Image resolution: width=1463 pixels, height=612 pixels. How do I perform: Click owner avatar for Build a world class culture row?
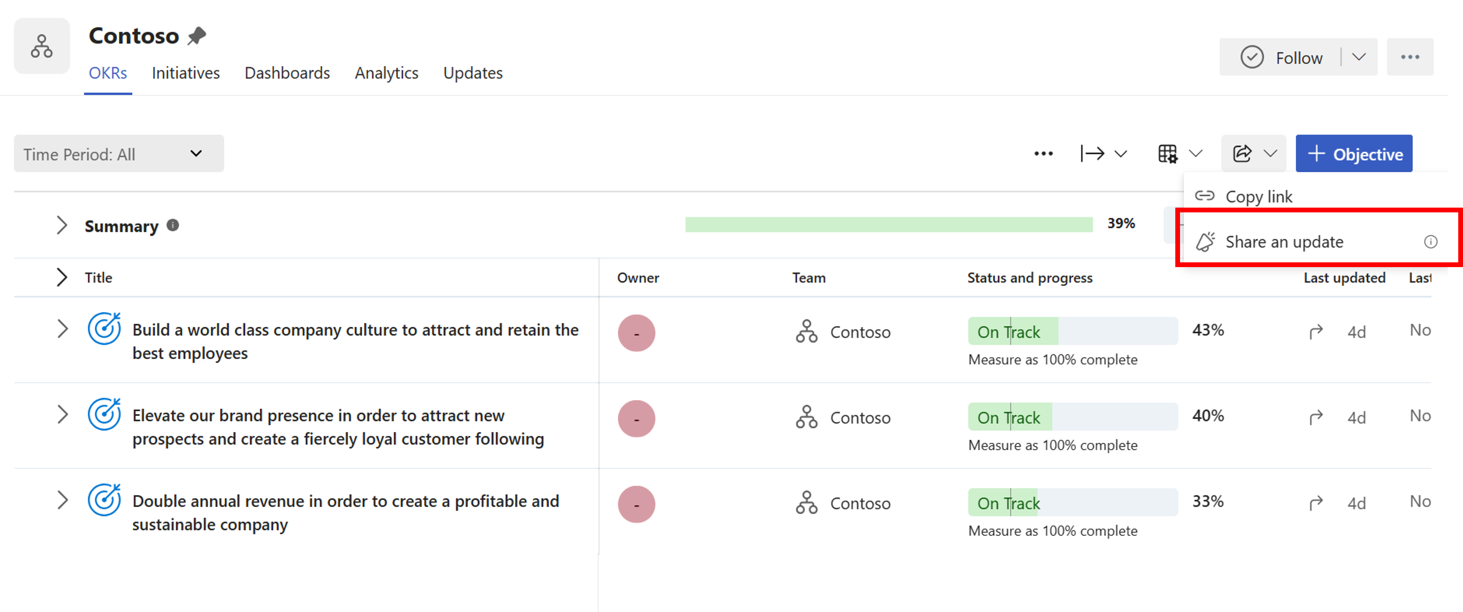click(x=636, y=333)
